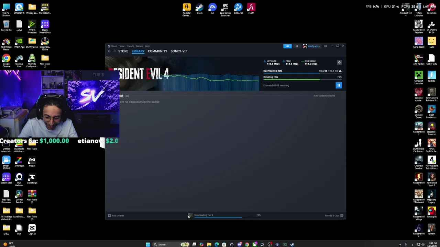This screenshot has width=440, height=247.
Task: Open File Explorer from the taskbar
Action: tap(209, 244)
